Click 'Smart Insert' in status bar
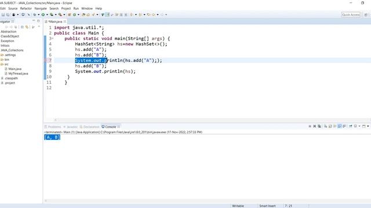The image size is (371, 208). 267,206
